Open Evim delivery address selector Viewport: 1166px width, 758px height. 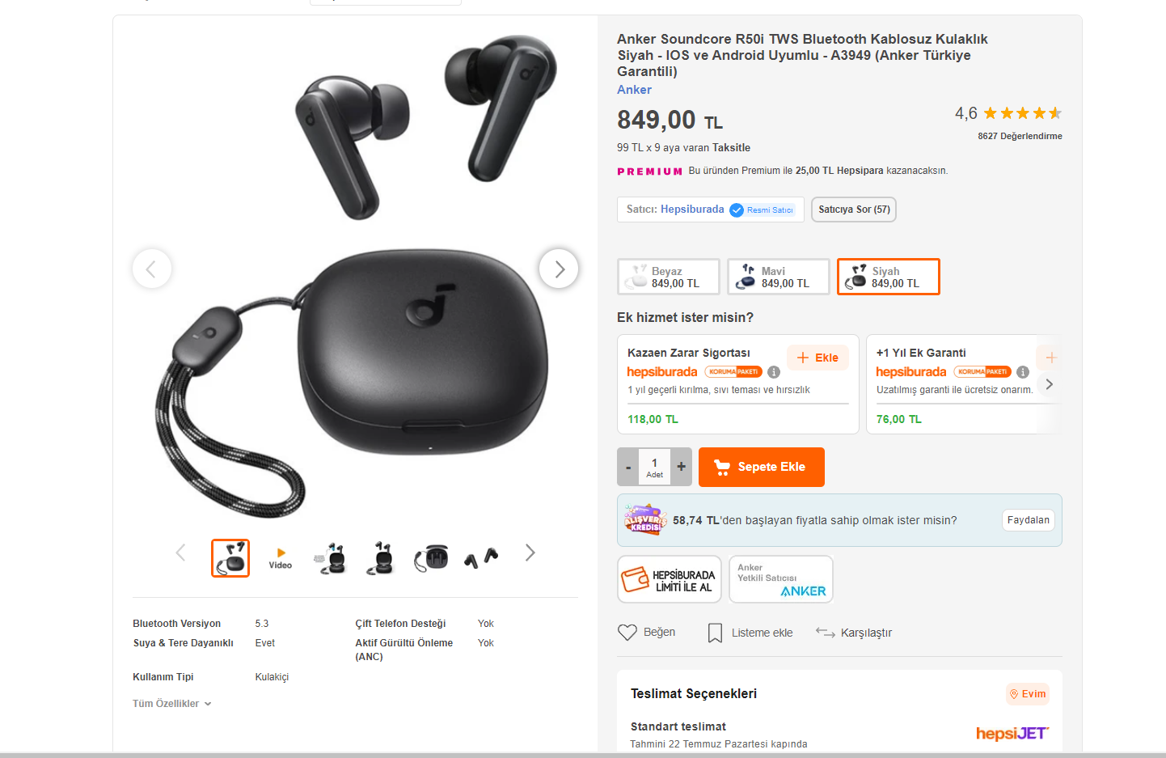click(1027, 694)
